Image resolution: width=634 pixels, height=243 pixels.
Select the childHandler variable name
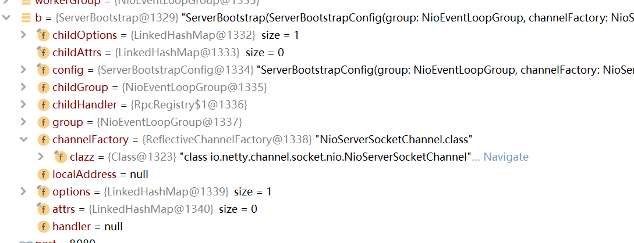point(84,105)
